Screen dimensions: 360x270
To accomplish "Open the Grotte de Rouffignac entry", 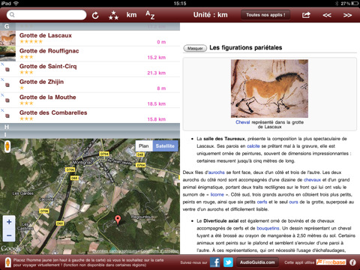I will tap(90, 54).
